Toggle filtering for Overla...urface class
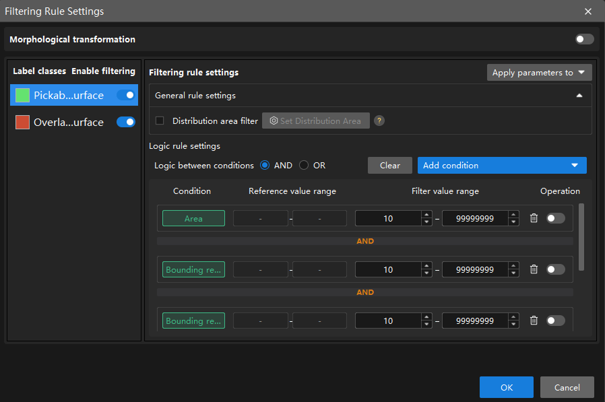Viewport: 605px width, 402px height. 126,122
